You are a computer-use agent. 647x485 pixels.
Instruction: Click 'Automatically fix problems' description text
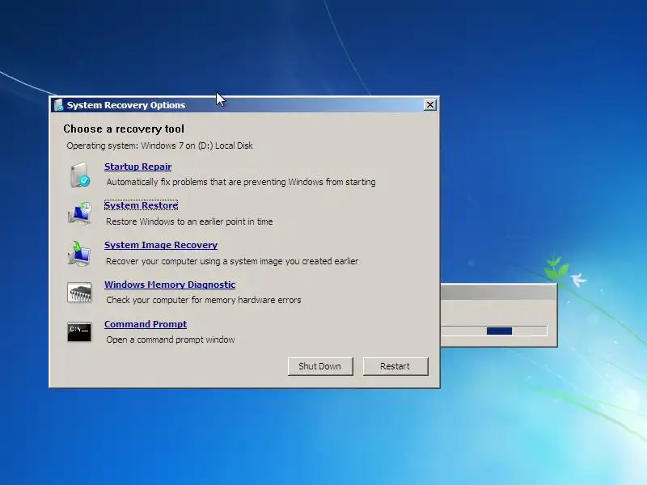[241, 182]
